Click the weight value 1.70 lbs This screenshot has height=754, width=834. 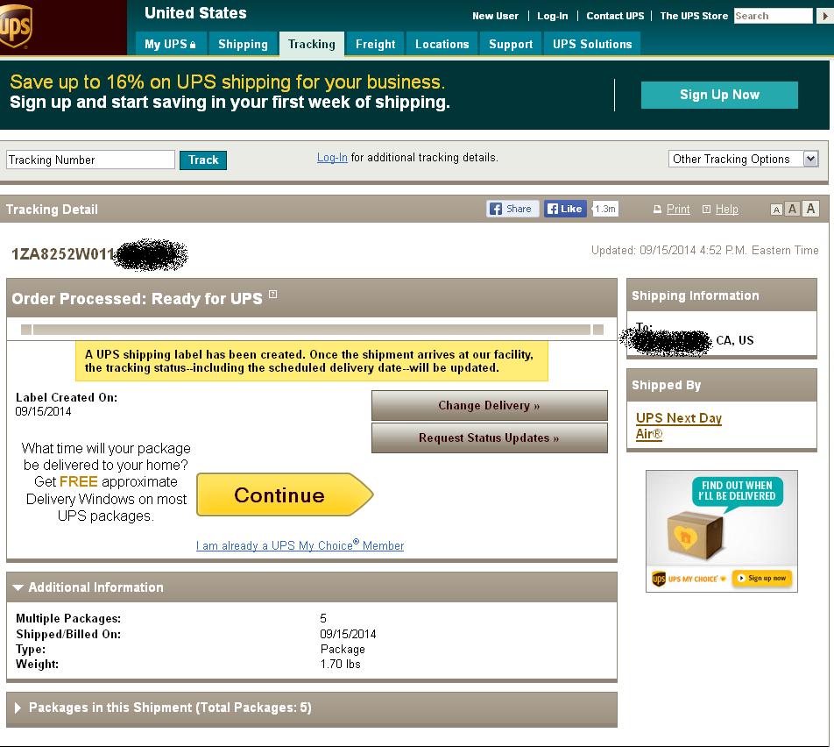pos(341,664)
